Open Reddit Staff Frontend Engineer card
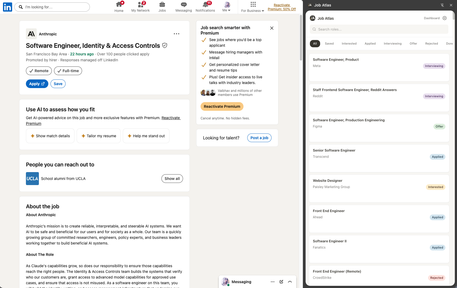This screenshot has height=288, width=457. pyautogui.click(x=379, y=98)
